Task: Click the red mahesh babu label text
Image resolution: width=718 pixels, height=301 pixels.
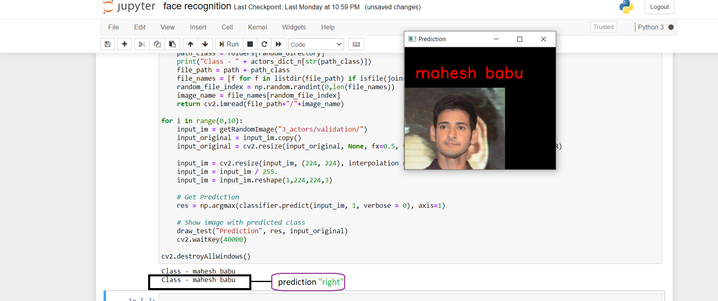Action: (469, 73)
